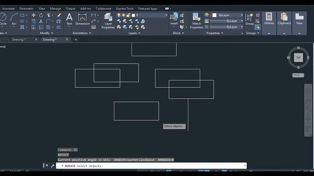This screenshot has width=314, height=176.
Task: Open the Annotate ribbon tab
Action: click(x=8, y=9)
